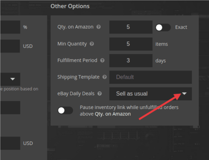Click the Other Options section heading
This screenshot has height=160, width=209.
[70, 6]
